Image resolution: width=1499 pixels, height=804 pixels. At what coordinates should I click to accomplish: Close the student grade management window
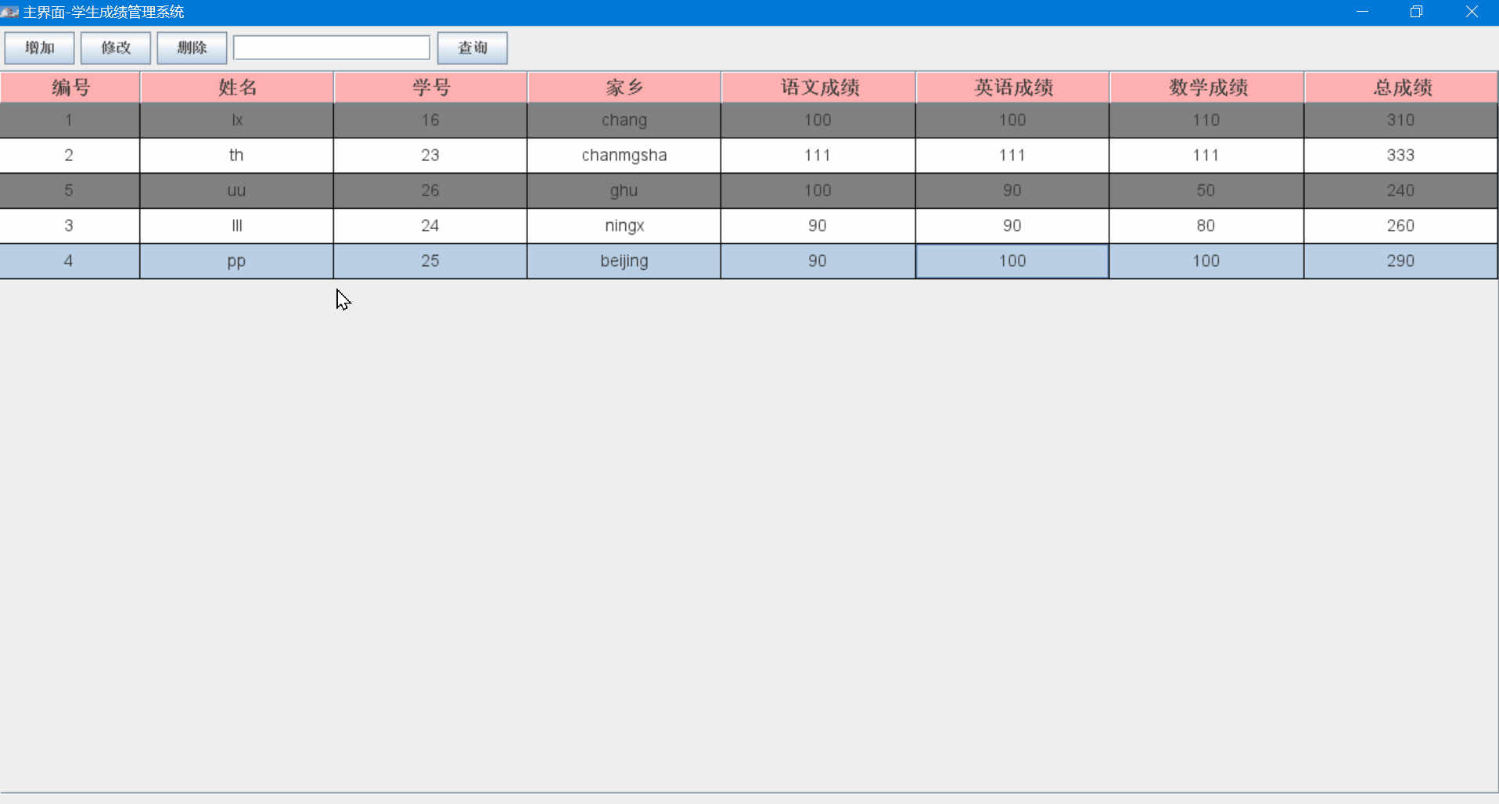click(1471, 12)
